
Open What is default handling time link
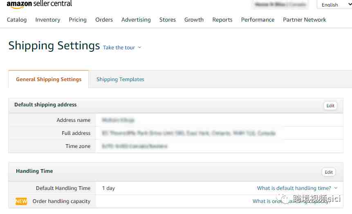(294, 188)
